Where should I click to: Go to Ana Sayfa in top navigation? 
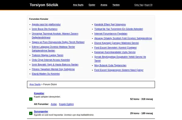point(78,5)
